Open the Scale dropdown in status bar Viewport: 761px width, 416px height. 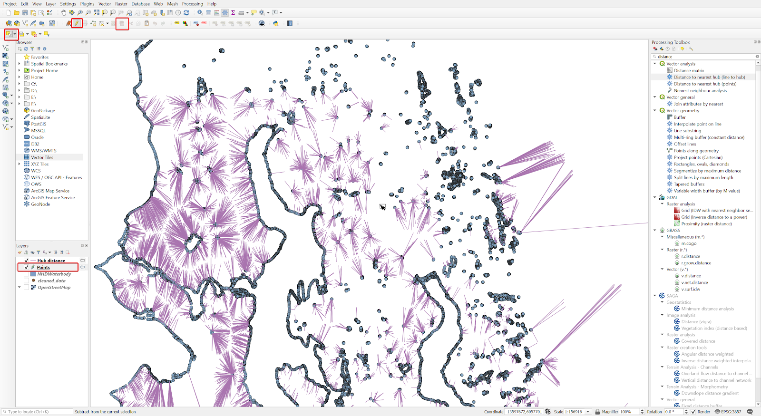(x=588, y=412)
